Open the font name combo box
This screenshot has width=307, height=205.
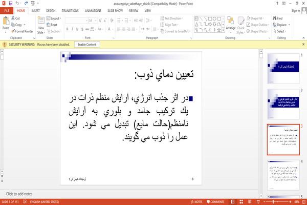pos(76,20)
